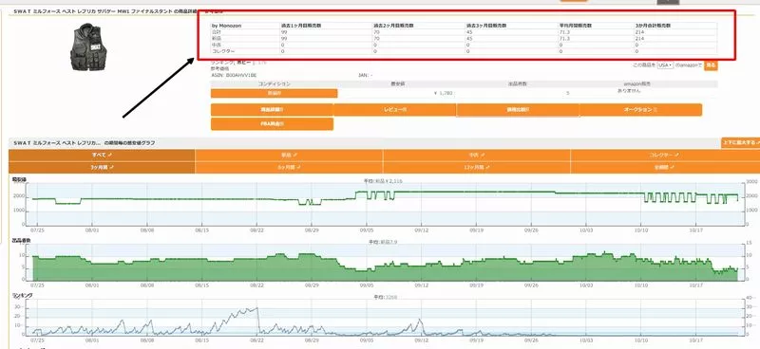Click the コレクター row label in sales table
The image size is (760, 349).
pyautogui.click(x=223, y=51)
